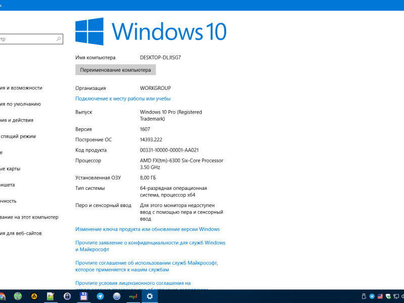Click the 'Имя компьютера' label

95,58
